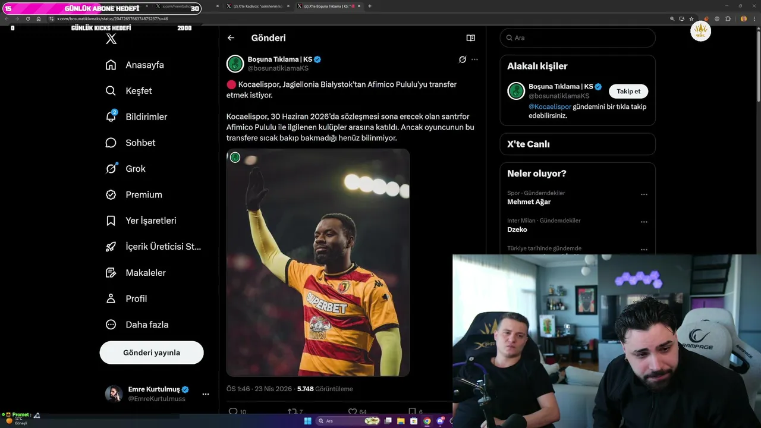Click the Keşfet magnifier icon
This screenshot has height=428, width=761.
coord(111,91)
